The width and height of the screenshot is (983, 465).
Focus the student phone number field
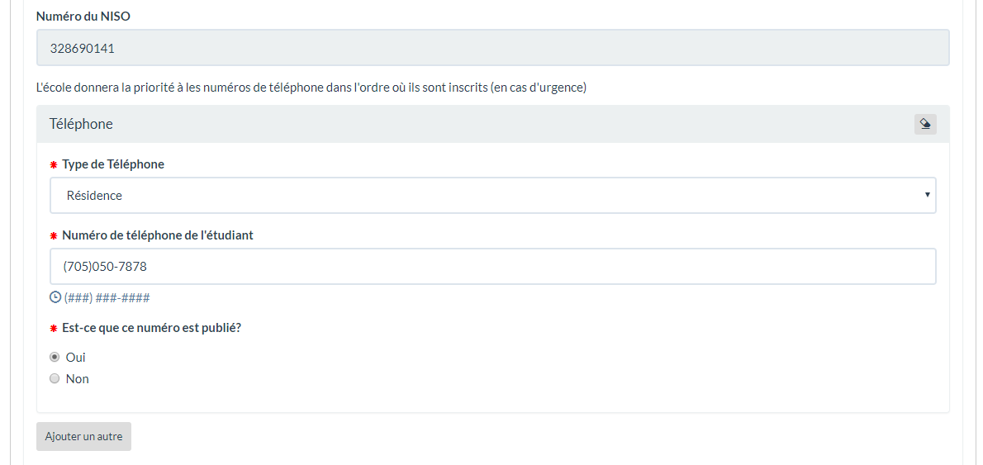click(492, 267)
